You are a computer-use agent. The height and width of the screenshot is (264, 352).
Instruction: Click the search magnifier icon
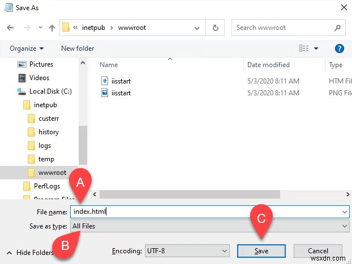[337, 28]
